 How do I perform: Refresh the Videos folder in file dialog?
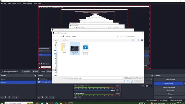tap(121, 36)
